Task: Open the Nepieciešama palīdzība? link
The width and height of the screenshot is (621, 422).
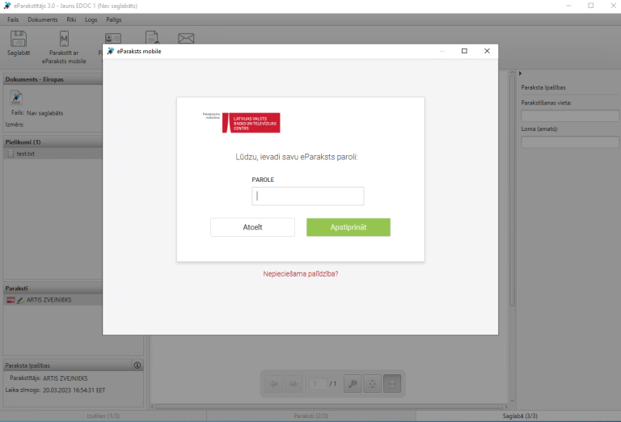Action: [301, 274]
